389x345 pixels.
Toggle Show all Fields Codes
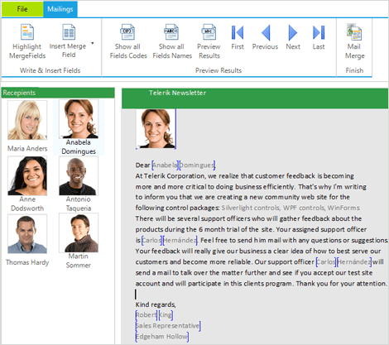point(127,31)
